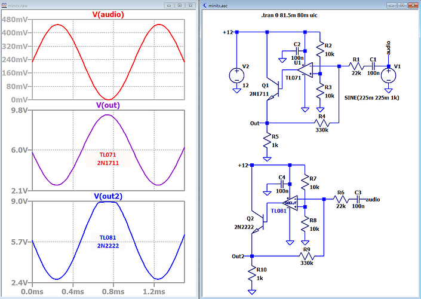Click the C1 100n capacitor symbol
This screenshot has width=421, height=299.
tap(373, 66)
